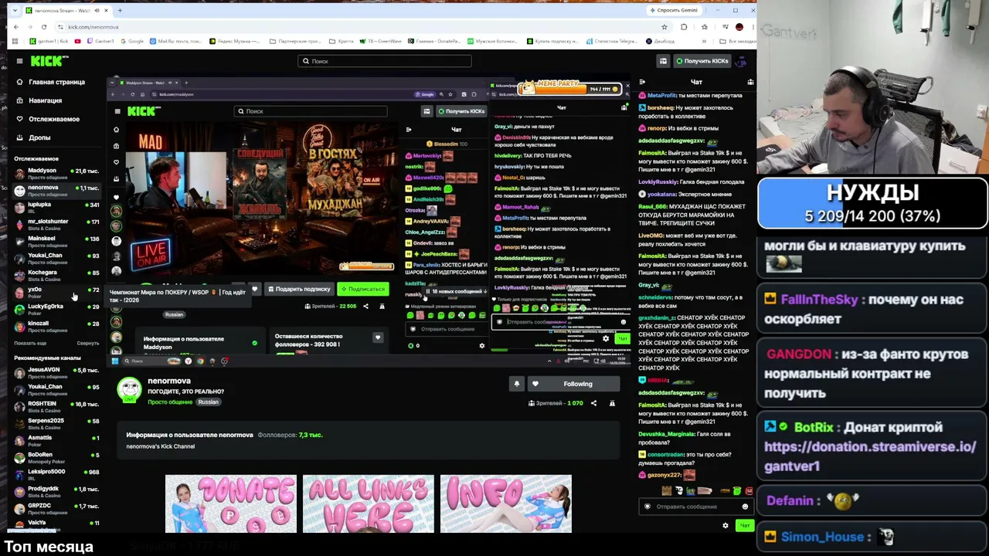Open the nenormova channel avatar
The width and height of the screenshot is (989, 556).
click(x=129, y=389)
